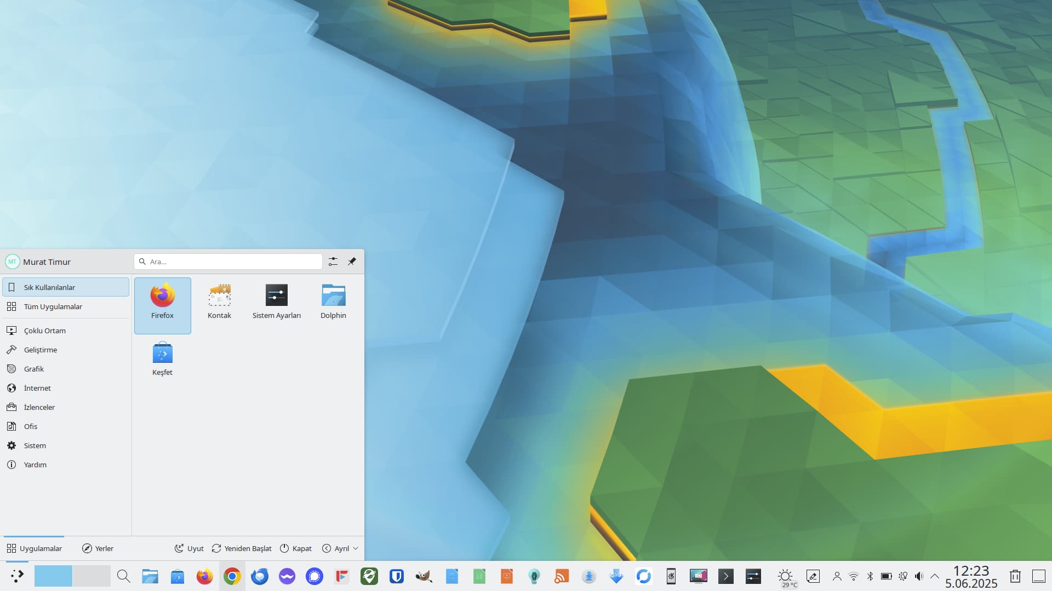Image resolution: width=1052 pixels, height=591 pixels.
Task: Launch Bitwarden from the taskbar
Action: click(x=397, y=576)
